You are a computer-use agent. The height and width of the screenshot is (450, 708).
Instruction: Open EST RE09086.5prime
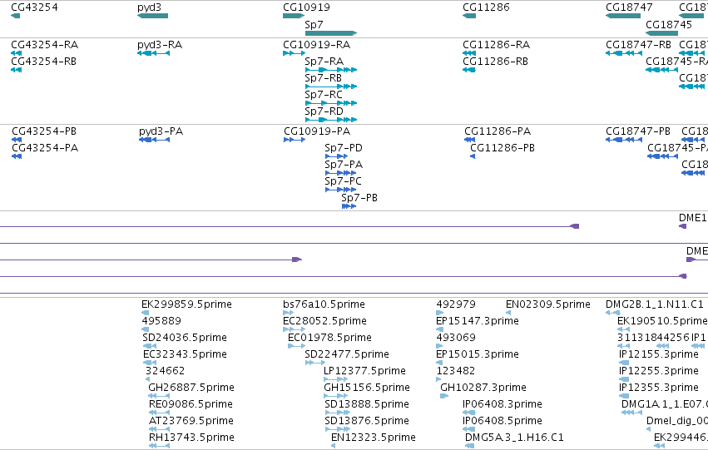click(x=191, y=404)
